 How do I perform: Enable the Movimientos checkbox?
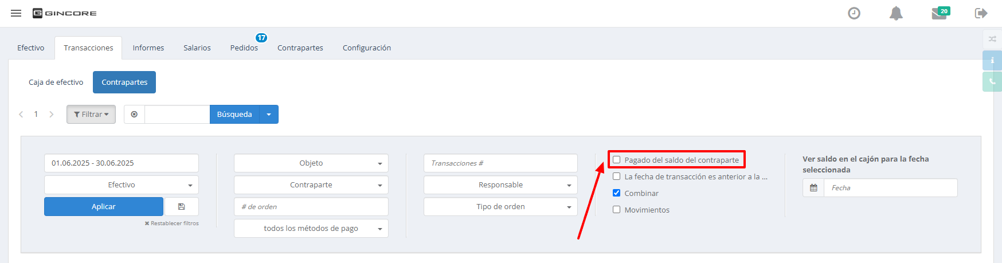pyautogui.click(x=617, y=210)
